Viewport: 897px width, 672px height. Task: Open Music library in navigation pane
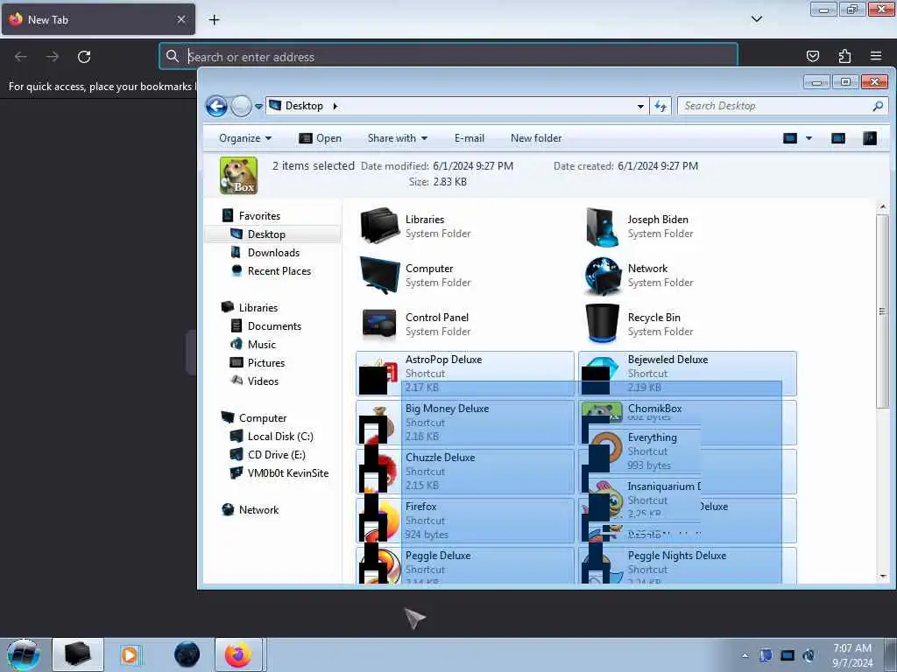click(x=261, y=344)
